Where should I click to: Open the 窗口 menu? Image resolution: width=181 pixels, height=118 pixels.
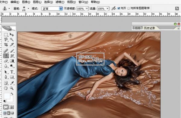[83, 2]
